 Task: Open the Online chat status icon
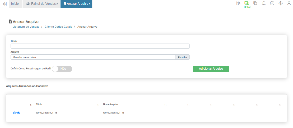point(247,3)
